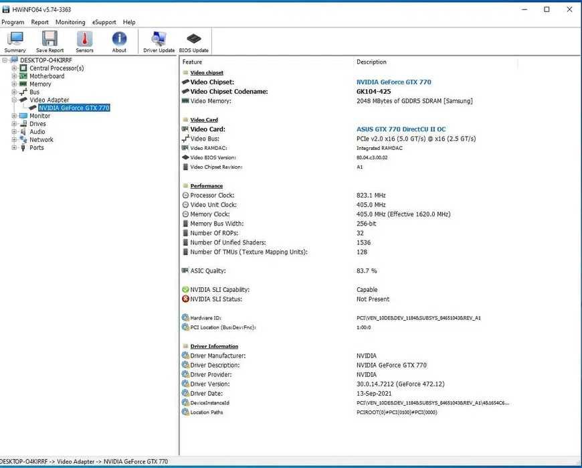Click the Video Bus icon
Viewport: 582px width, 468px height.
185,139
